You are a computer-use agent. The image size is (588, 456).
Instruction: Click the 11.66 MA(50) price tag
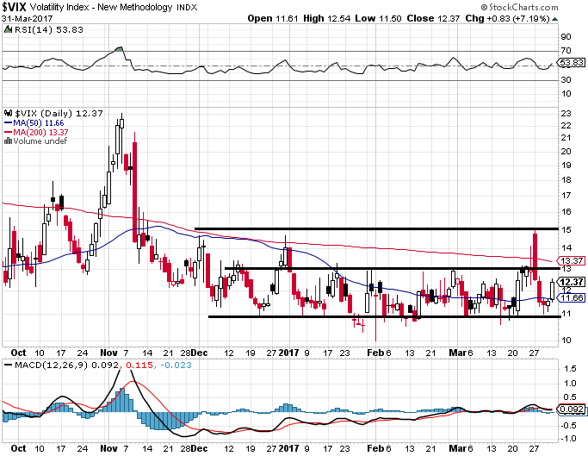pos(572,298)
